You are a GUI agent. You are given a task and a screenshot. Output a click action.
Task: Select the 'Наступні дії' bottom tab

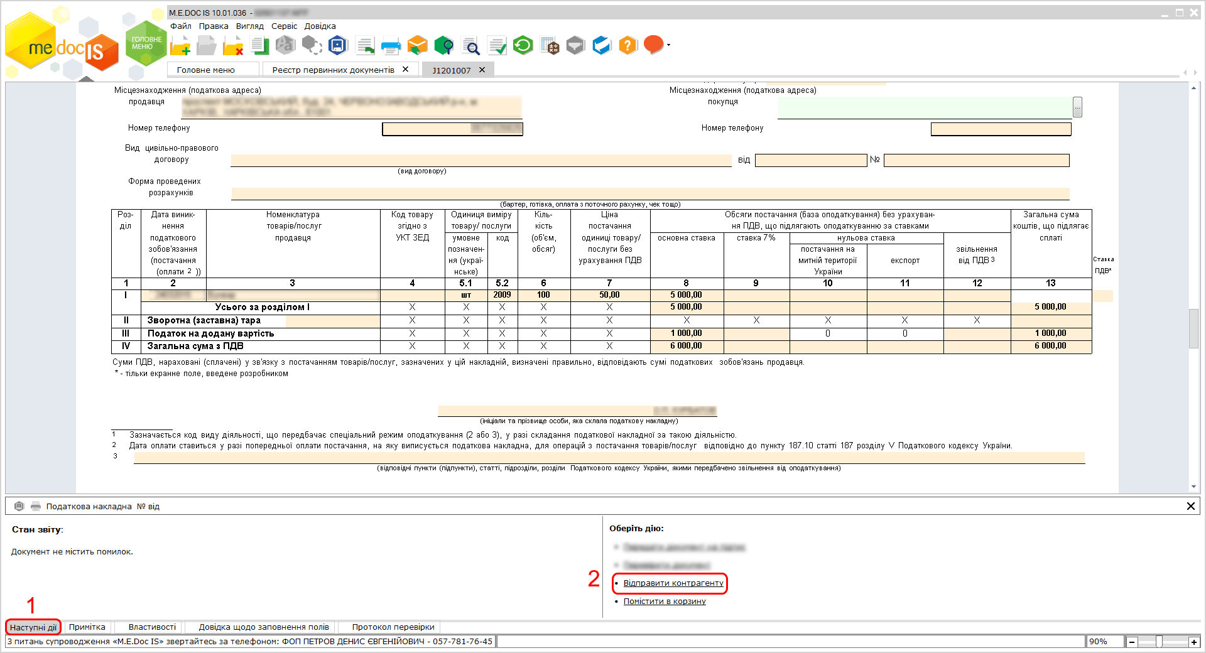(x=33, y=627)
